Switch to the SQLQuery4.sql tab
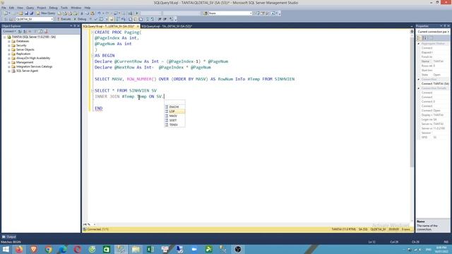 click(x=167, y=26)
